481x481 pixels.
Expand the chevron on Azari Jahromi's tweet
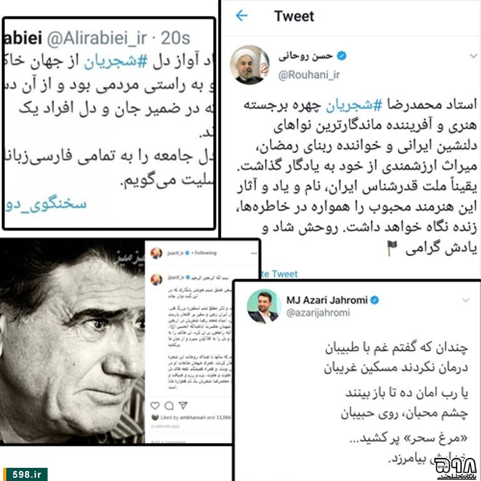[x=466, y=300]
